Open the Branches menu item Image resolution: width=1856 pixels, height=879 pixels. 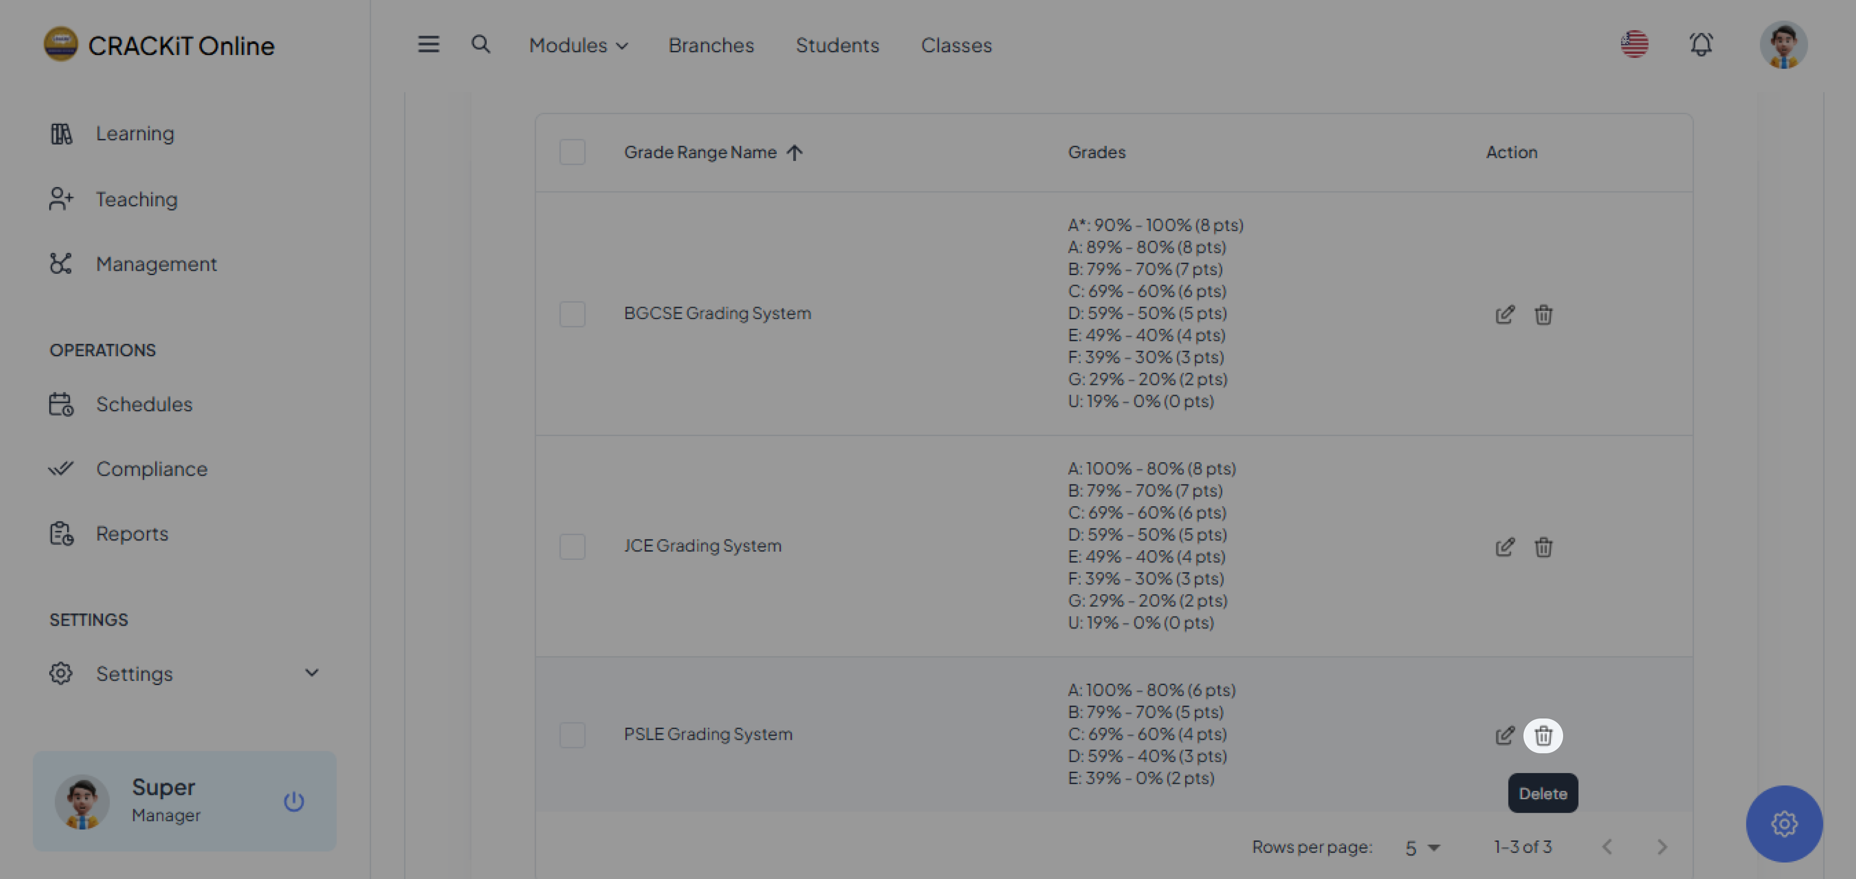710,44
